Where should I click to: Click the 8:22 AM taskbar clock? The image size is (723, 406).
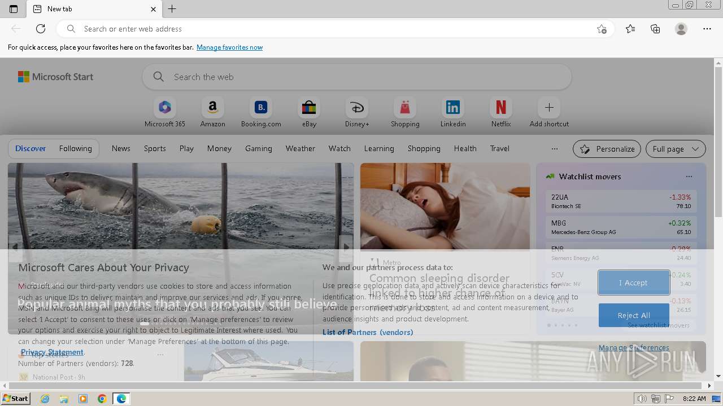tap(694, 399)
